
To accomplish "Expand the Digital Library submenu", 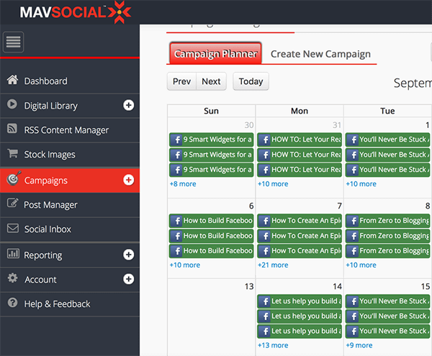I will coord(129,105).
